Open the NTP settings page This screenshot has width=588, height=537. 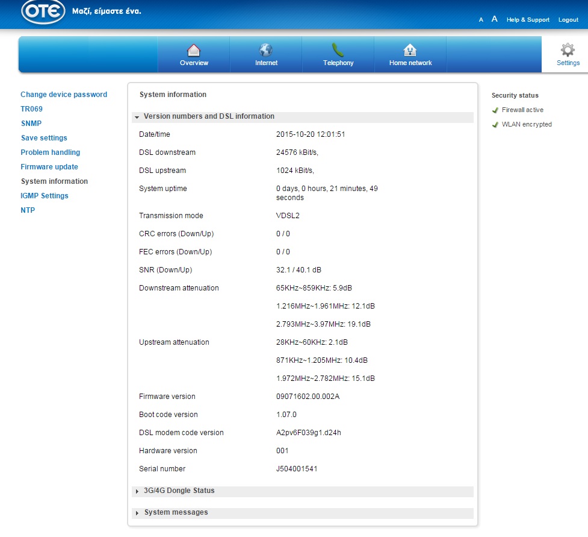[28, 210]
